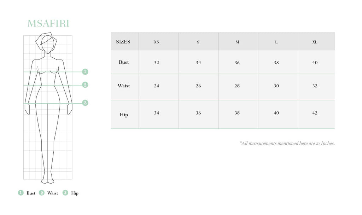Select the legend circle 1 next to Bust
Viewport: 362px width, 215px height.
(21, 193)
